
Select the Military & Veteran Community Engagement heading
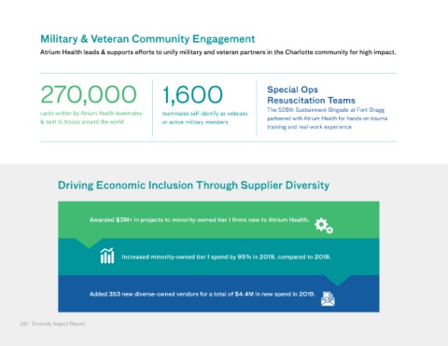(147, 39)
